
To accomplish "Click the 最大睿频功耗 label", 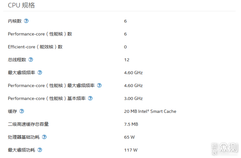I will coord(21,150).
